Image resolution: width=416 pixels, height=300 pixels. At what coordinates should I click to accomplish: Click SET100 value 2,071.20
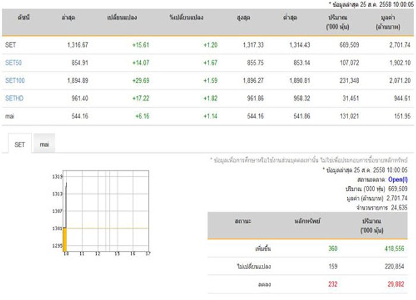(400, 80)
